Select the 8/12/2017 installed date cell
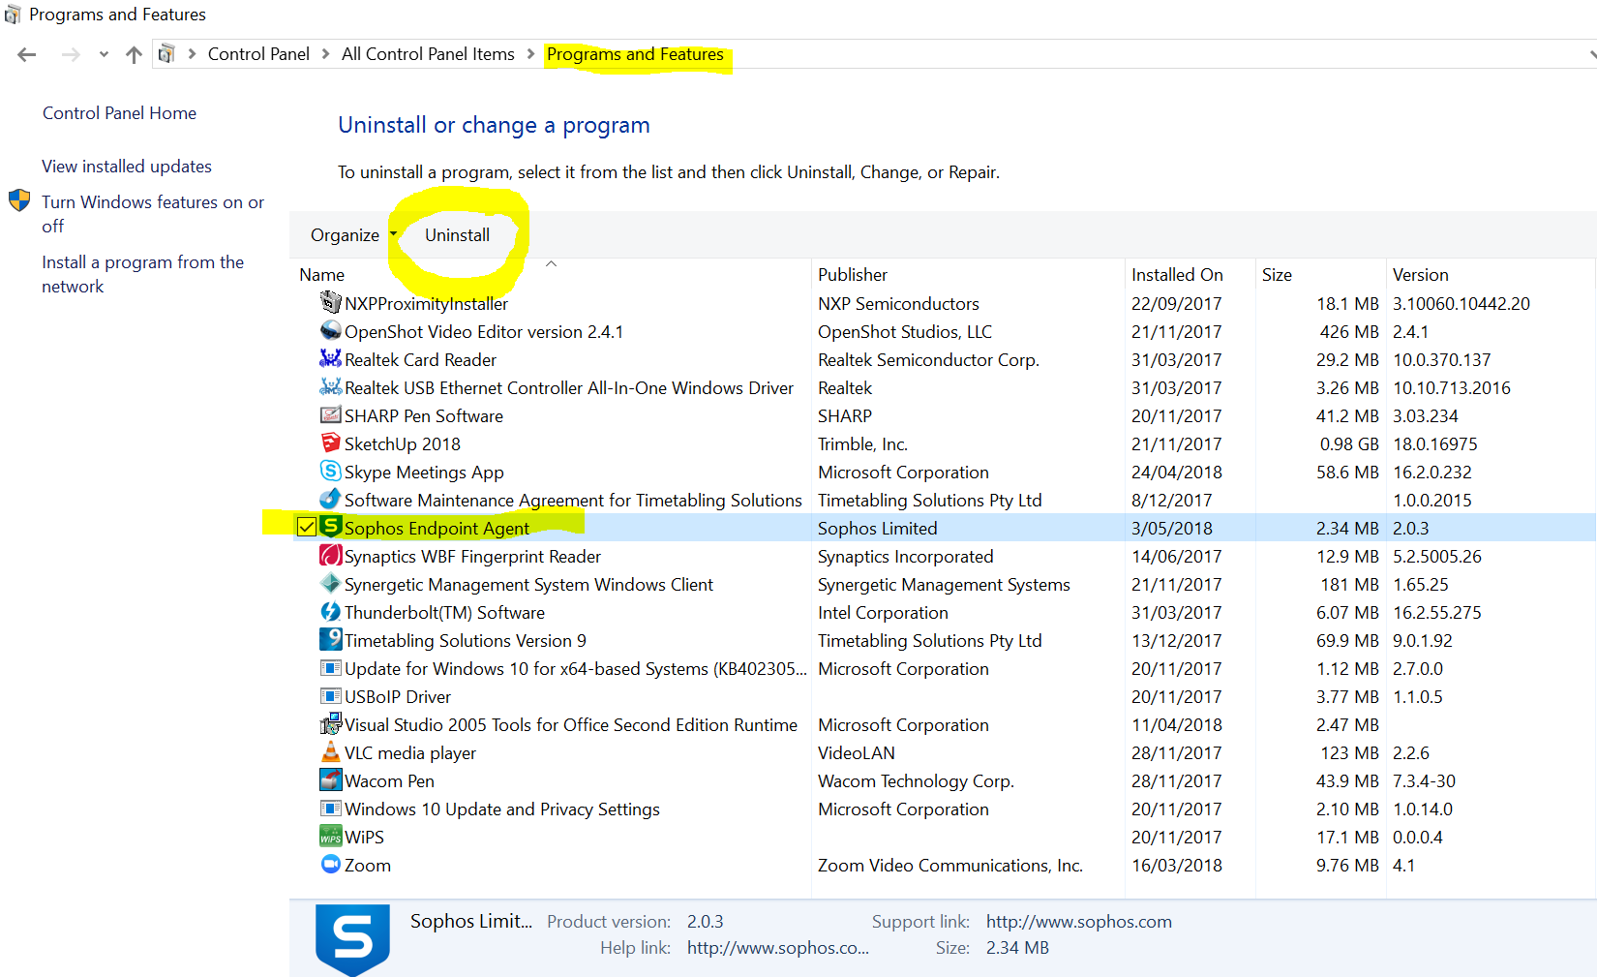 (x=1172, y=501)
